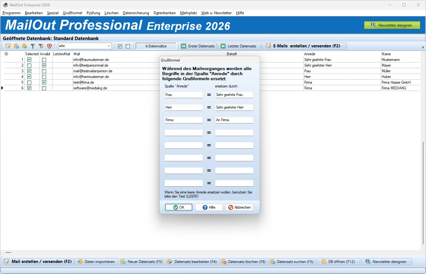The width and height of the screenshot is (426, 274).
Task: Click Datensatz bearbeiten (F4) button
Action: pyautogui.click(x=192, y=262)
